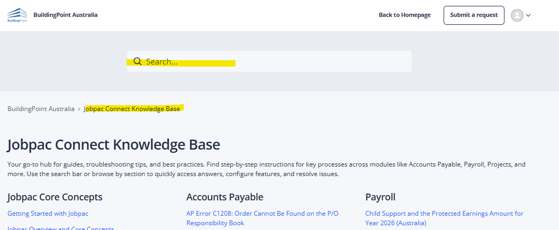The width and height of the screenshot is (559, 230).
Task: Focus the Search text field
Action: 275,62
